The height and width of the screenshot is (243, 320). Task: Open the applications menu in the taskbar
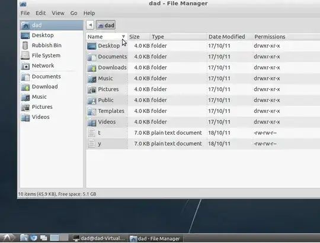click(7, 238)
